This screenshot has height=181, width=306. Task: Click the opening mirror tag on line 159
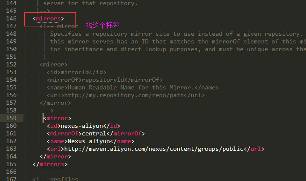57,118
